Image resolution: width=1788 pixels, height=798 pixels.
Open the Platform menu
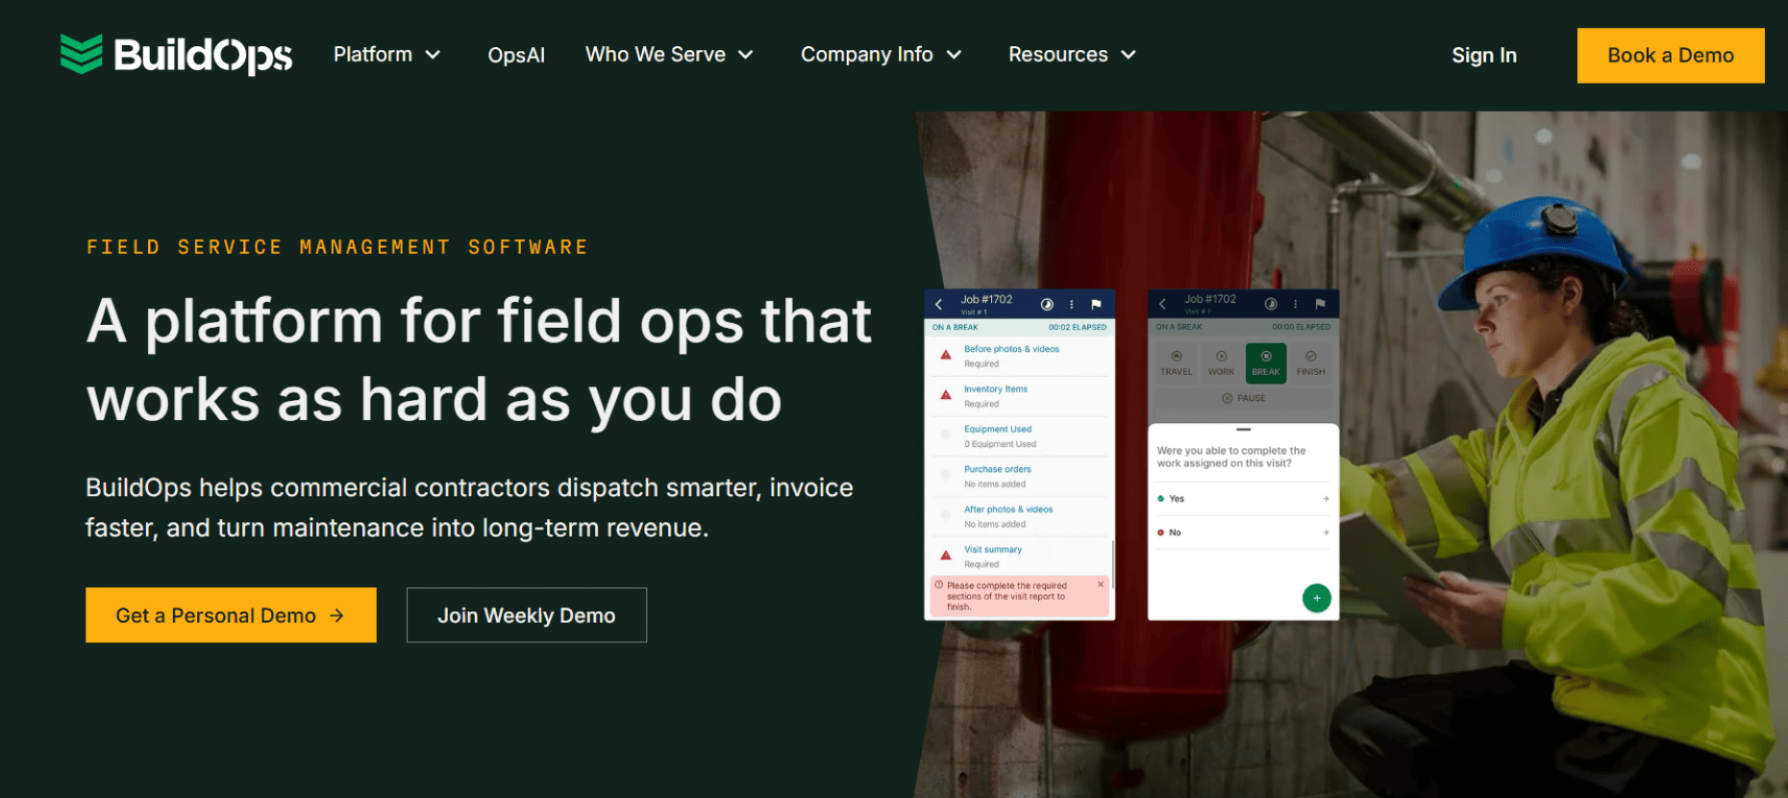click(387, 55)
